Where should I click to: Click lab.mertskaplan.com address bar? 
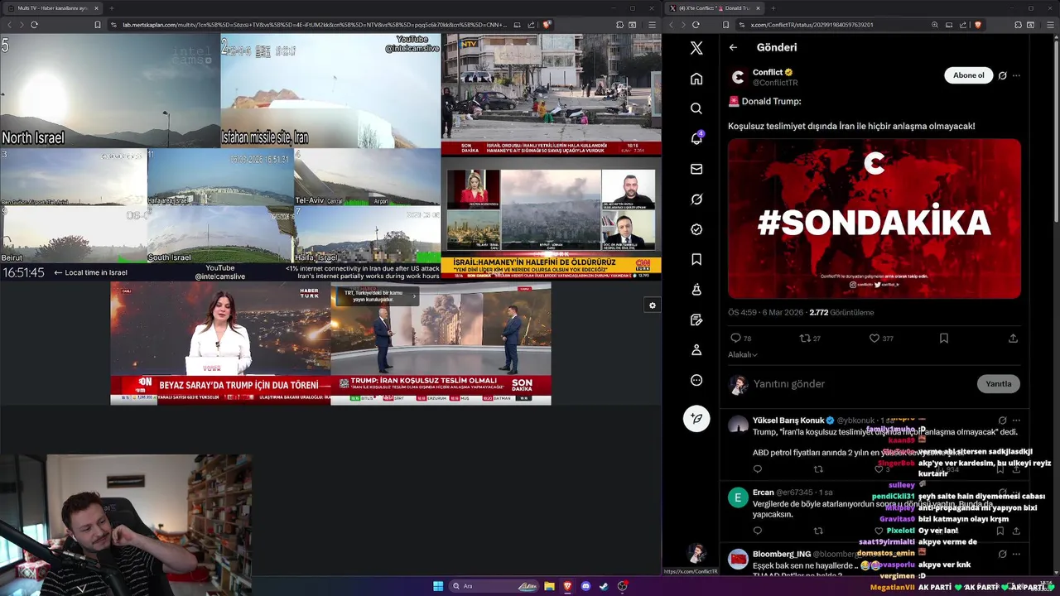(315, 25)
